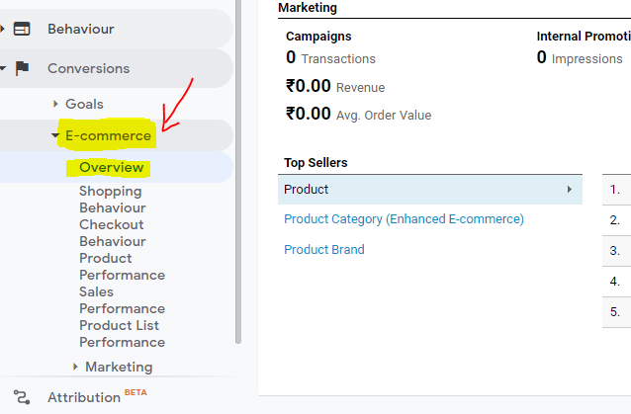Click the Behaviour section icon
Screen dimensions: 631x414
pos(22,29)
